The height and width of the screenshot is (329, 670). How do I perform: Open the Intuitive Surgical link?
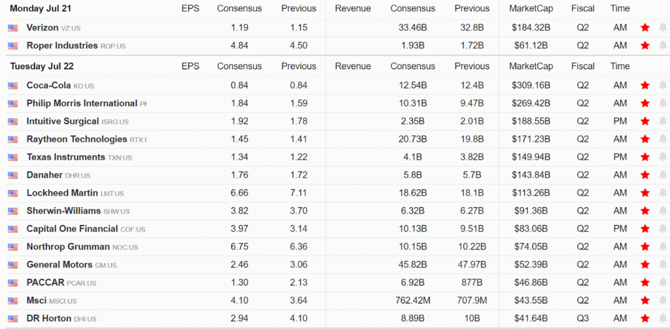pyautogui.click(x=63, y=121)
